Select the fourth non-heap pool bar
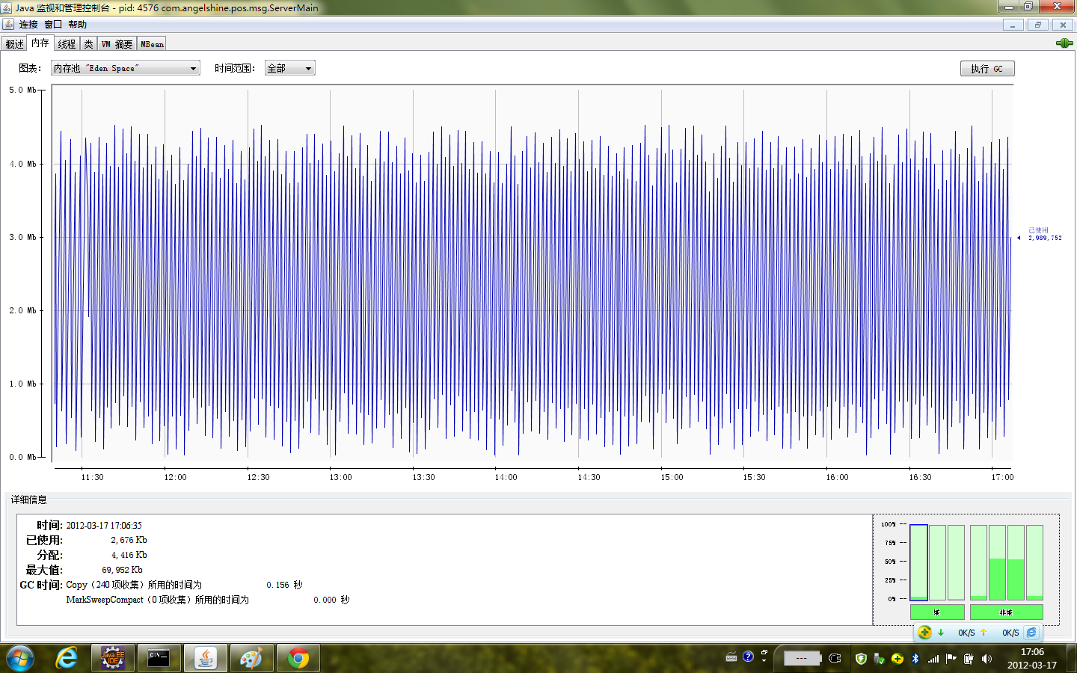Viewport: 1077px width, 673px height. (1034, 562)
